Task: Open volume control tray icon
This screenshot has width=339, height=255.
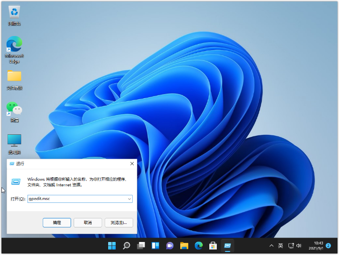Action: coord(299,245)
